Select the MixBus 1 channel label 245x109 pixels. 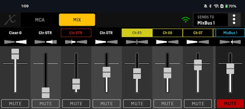pos(230,33)
